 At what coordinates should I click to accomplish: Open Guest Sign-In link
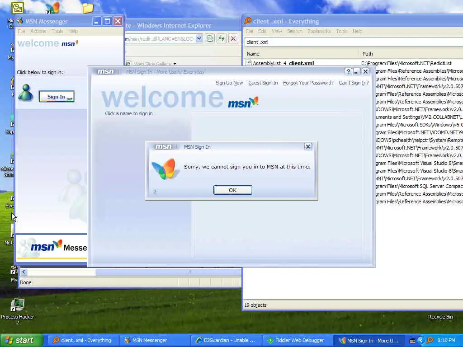(x=263, y=83)
